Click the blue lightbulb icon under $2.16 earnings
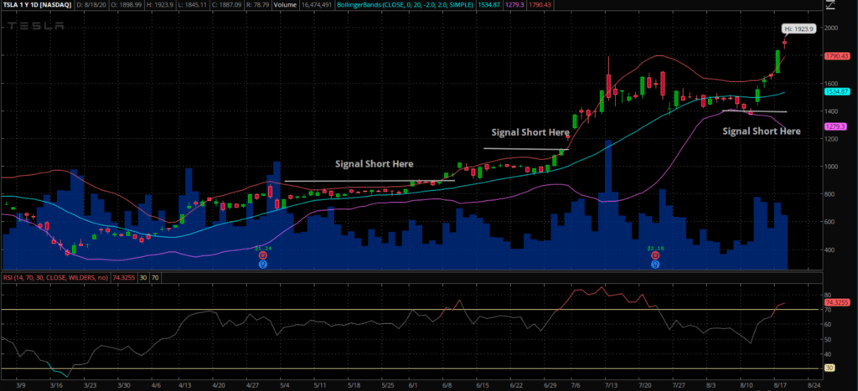858x391 pixels. 655,265
